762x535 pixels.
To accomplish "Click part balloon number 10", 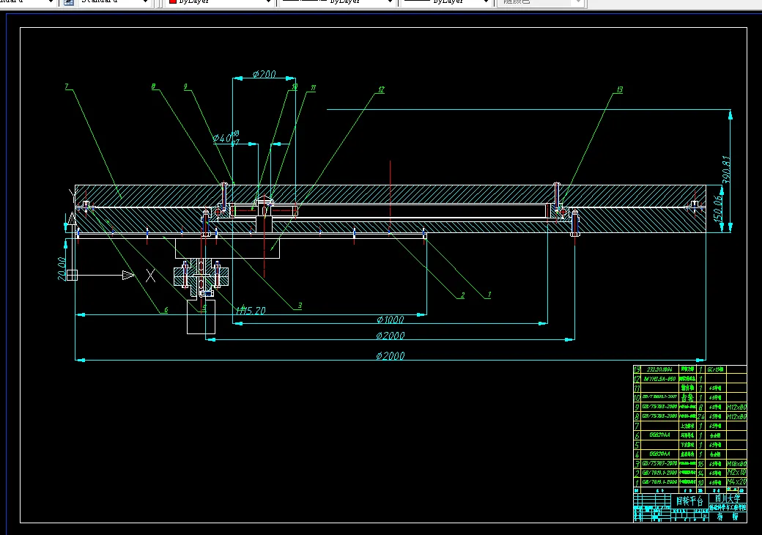I will [x=295, y=86].
